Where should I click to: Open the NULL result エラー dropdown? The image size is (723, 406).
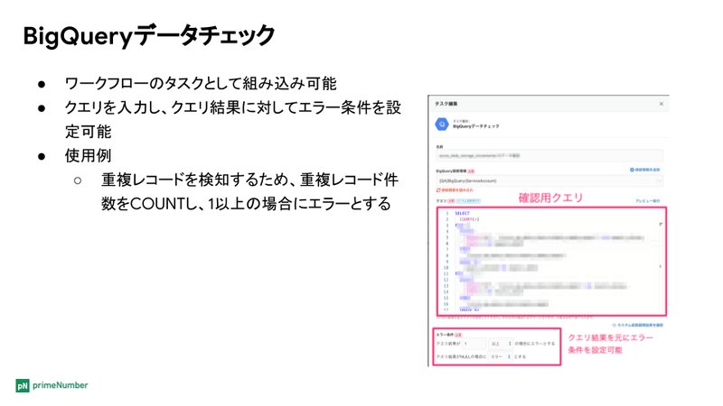coord(501,356)
